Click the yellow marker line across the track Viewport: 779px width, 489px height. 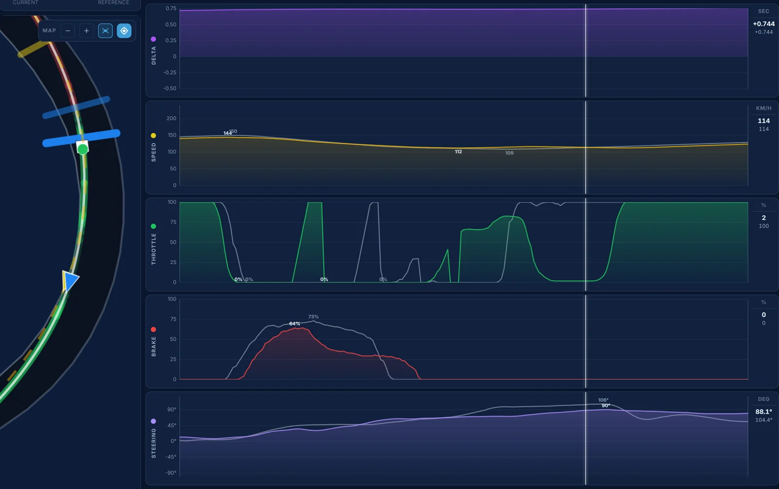point(33,49)
